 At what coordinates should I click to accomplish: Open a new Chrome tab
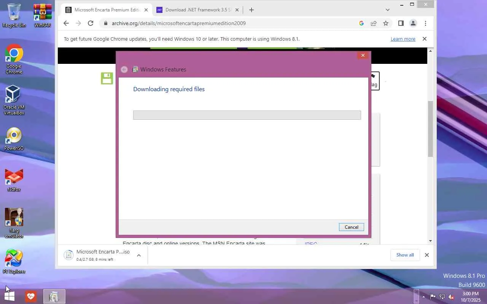251,10
